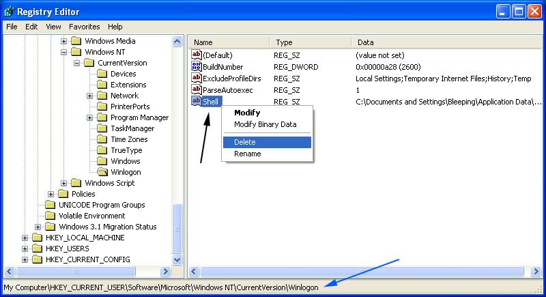The height and width of the screenshot is (297, 546).
Task: Select the BuildNumber value name
Action: coord(223,67)
